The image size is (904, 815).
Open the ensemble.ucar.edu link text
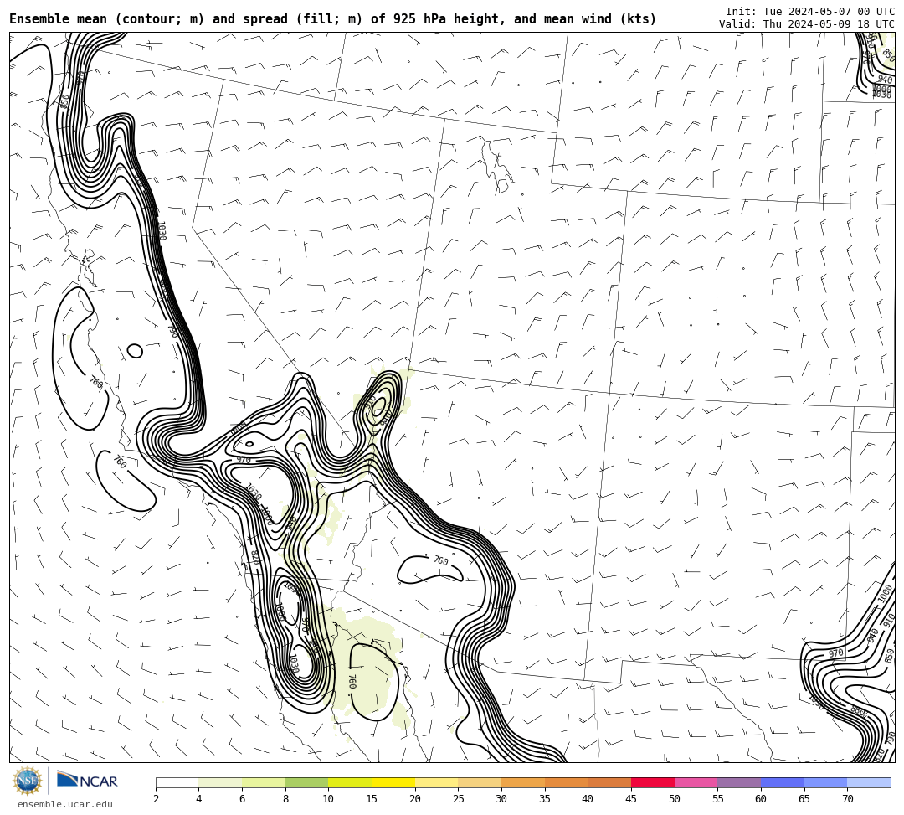65,804
